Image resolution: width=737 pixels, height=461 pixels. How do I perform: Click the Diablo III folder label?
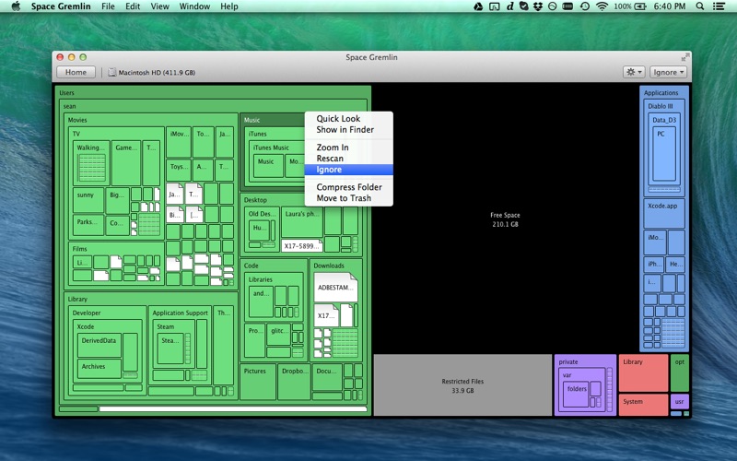(x=660, y=106)
